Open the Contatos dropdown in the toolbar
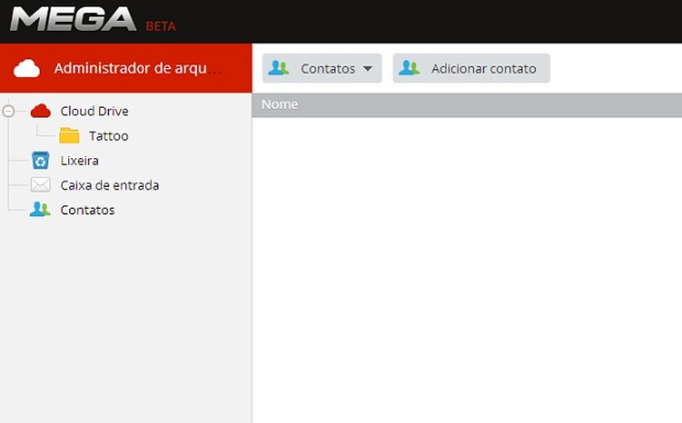Image resolution: width=682 pixels, height=423 pixels. [321, 68]
